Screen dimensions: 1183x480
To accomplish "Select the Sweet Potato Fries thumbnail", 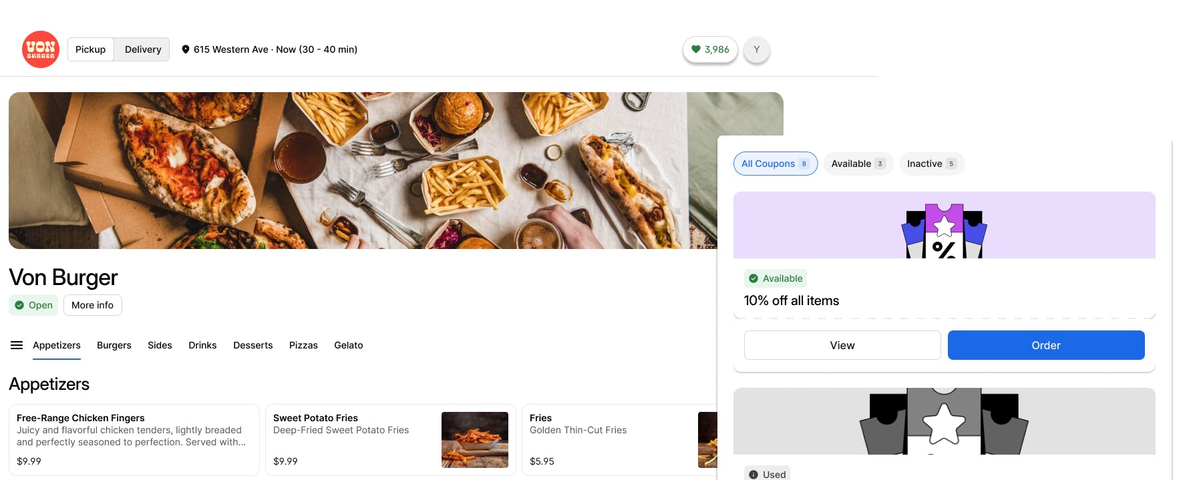I will click(x=475, y=440).
